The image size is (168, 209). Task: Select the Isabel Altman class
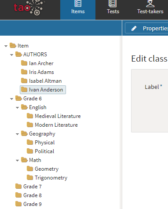45,81
